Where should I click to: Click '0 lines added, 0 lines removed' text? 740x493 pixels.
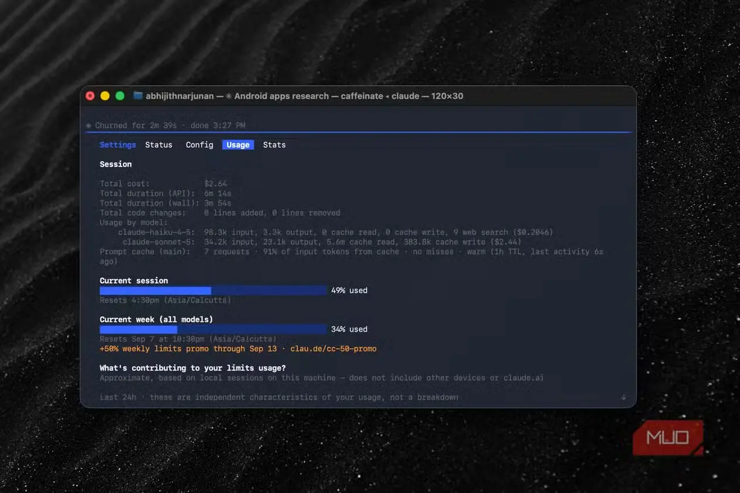[x=272, y=213]
